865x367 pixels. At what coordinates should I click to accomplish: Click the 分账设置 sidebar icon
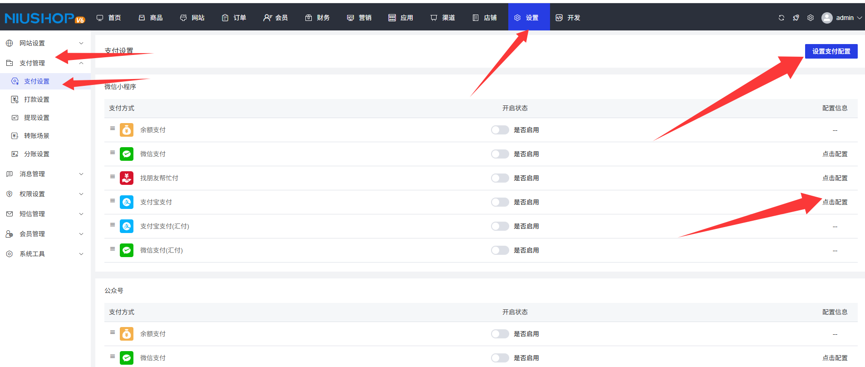(x=15, y=154)
